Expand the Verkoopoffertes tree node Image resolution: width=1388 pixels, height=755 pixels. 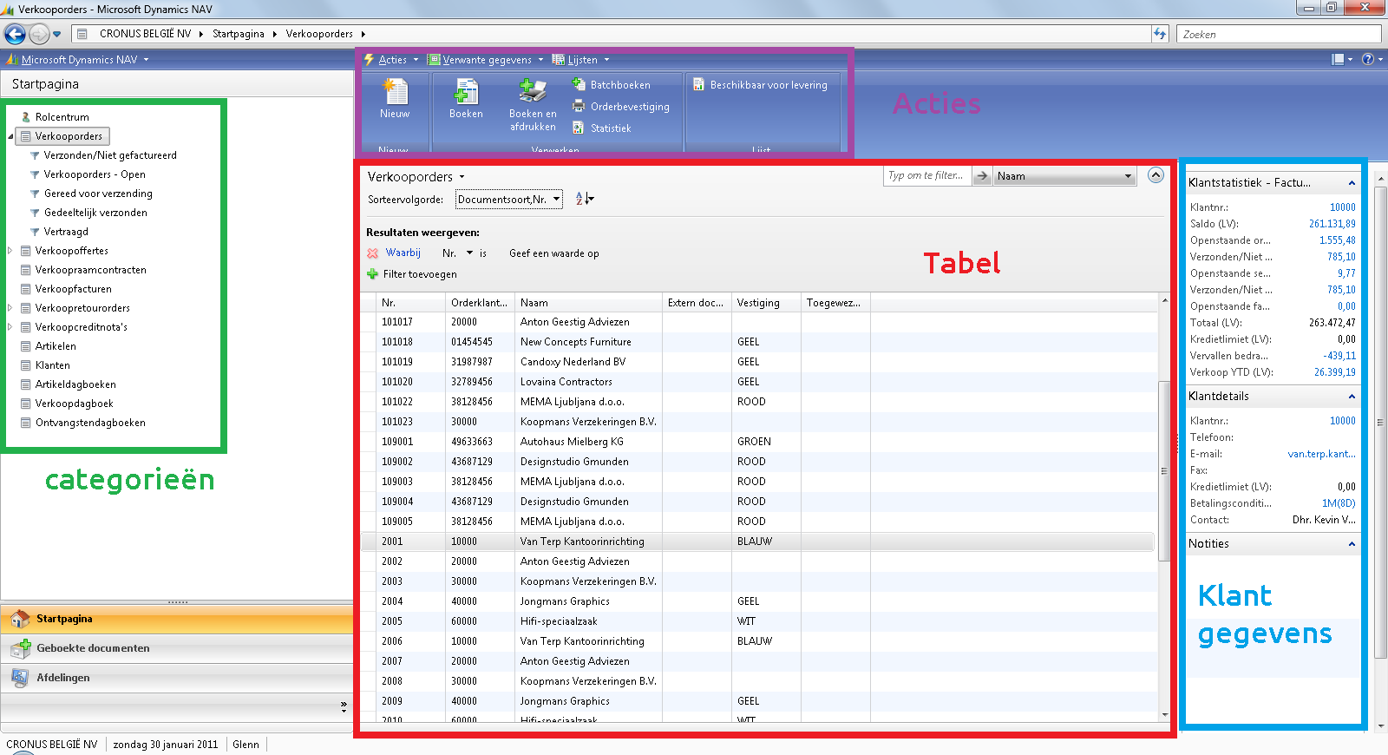tap(10, 251)
